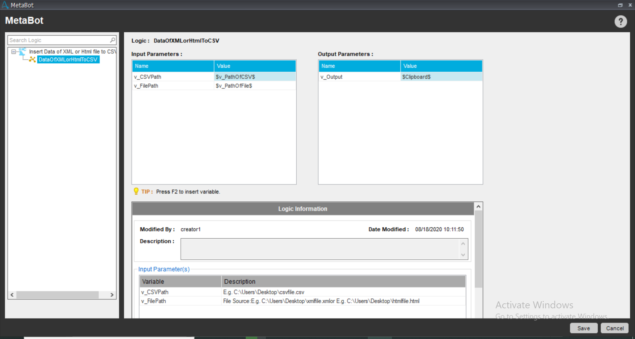Click the MetaBot app logo in title bar

[x=5, y=5]
